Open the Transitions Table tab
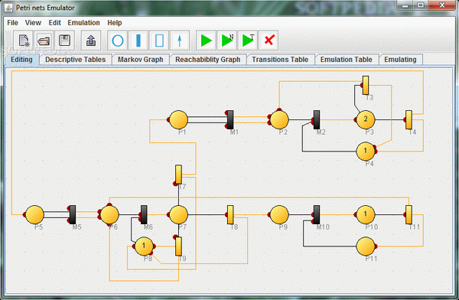Viewport: 459px width, 300px height. tap(280, 60)
